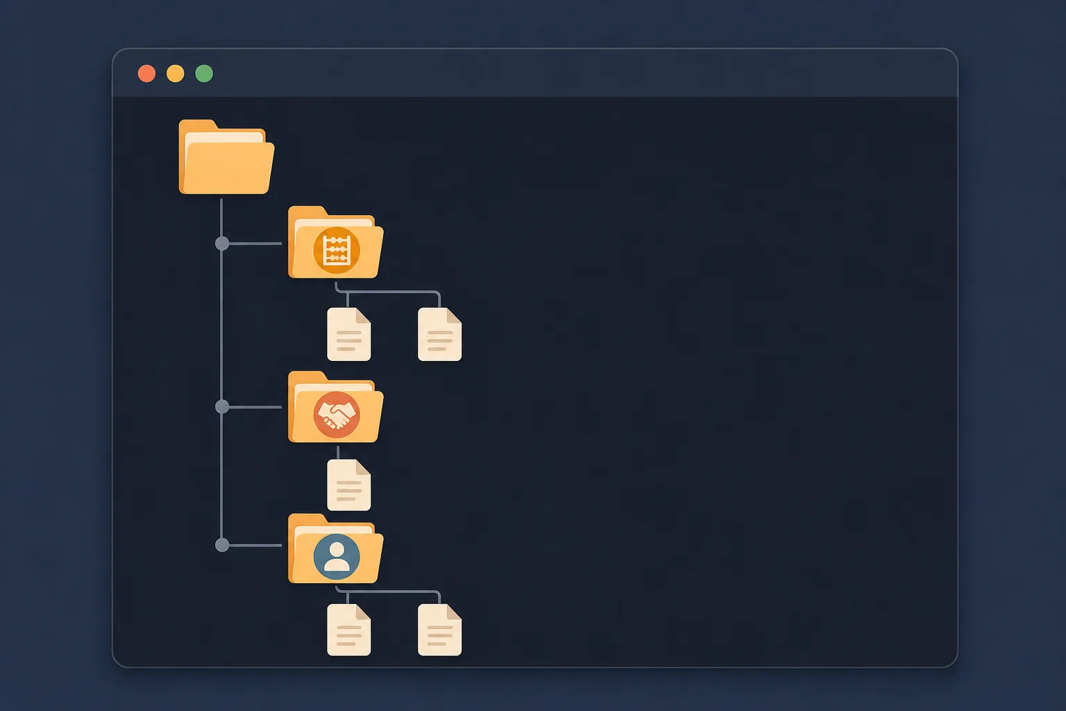Viewport: 1066px width, 711px height.
Task: Open the folder with the handshake badge
Action: (335, 407)
